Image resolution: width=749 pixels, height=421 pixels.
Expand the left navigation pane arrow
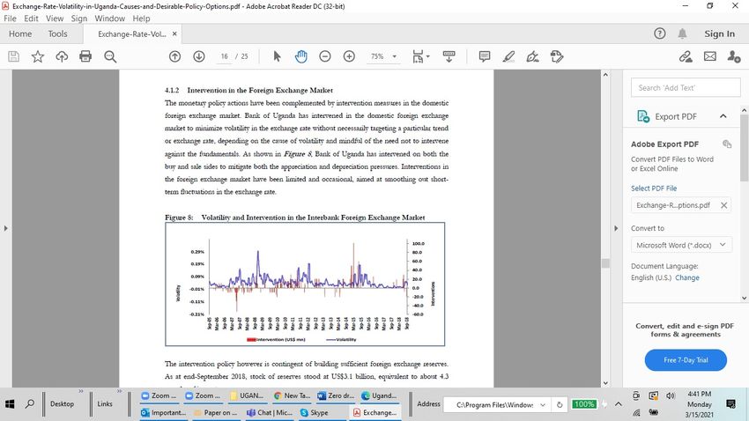(x=6, y=228)
